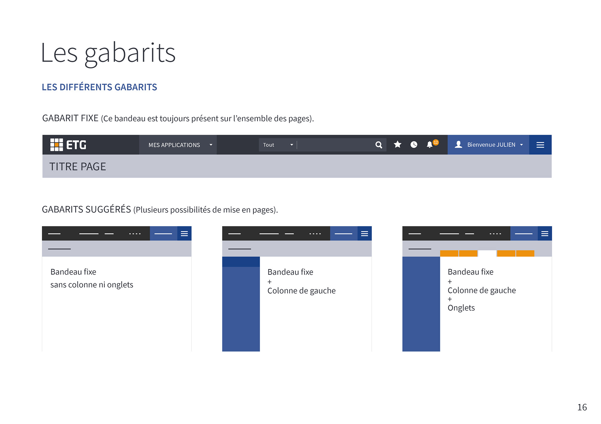Click the search text input field
The image size is (601, 424).
[335, 145]
